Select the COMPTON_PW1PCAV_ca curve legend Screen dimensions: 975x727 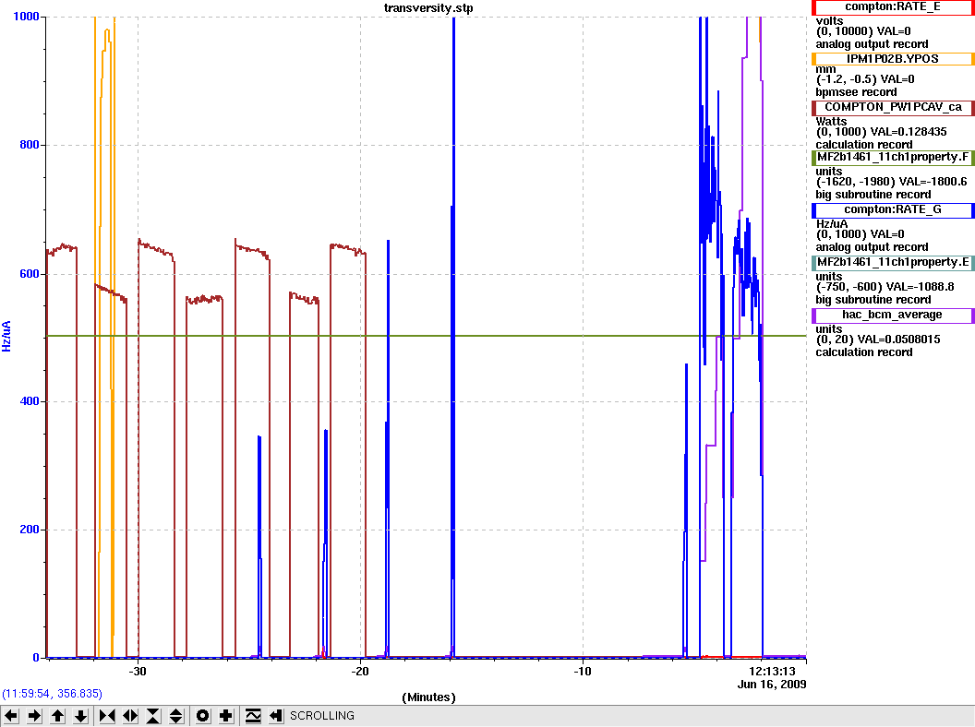pyautogui.click(x=892, y=107)
